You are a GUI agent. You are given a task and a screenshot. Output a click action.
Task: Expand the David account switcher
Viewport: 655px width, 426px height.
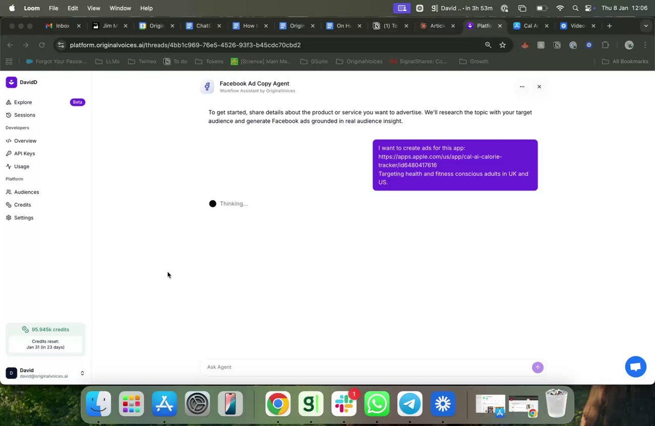[82, 373]
